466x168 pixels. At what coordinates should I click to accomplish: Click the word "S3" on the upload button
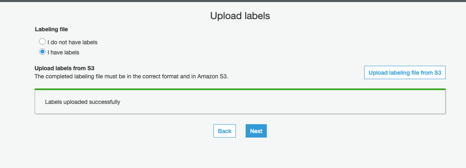point(437,73)
